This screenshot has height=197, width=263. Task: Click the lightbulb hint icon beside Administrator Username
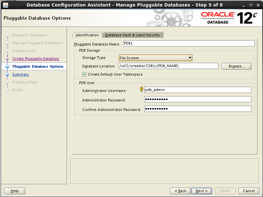click(141, 89)
